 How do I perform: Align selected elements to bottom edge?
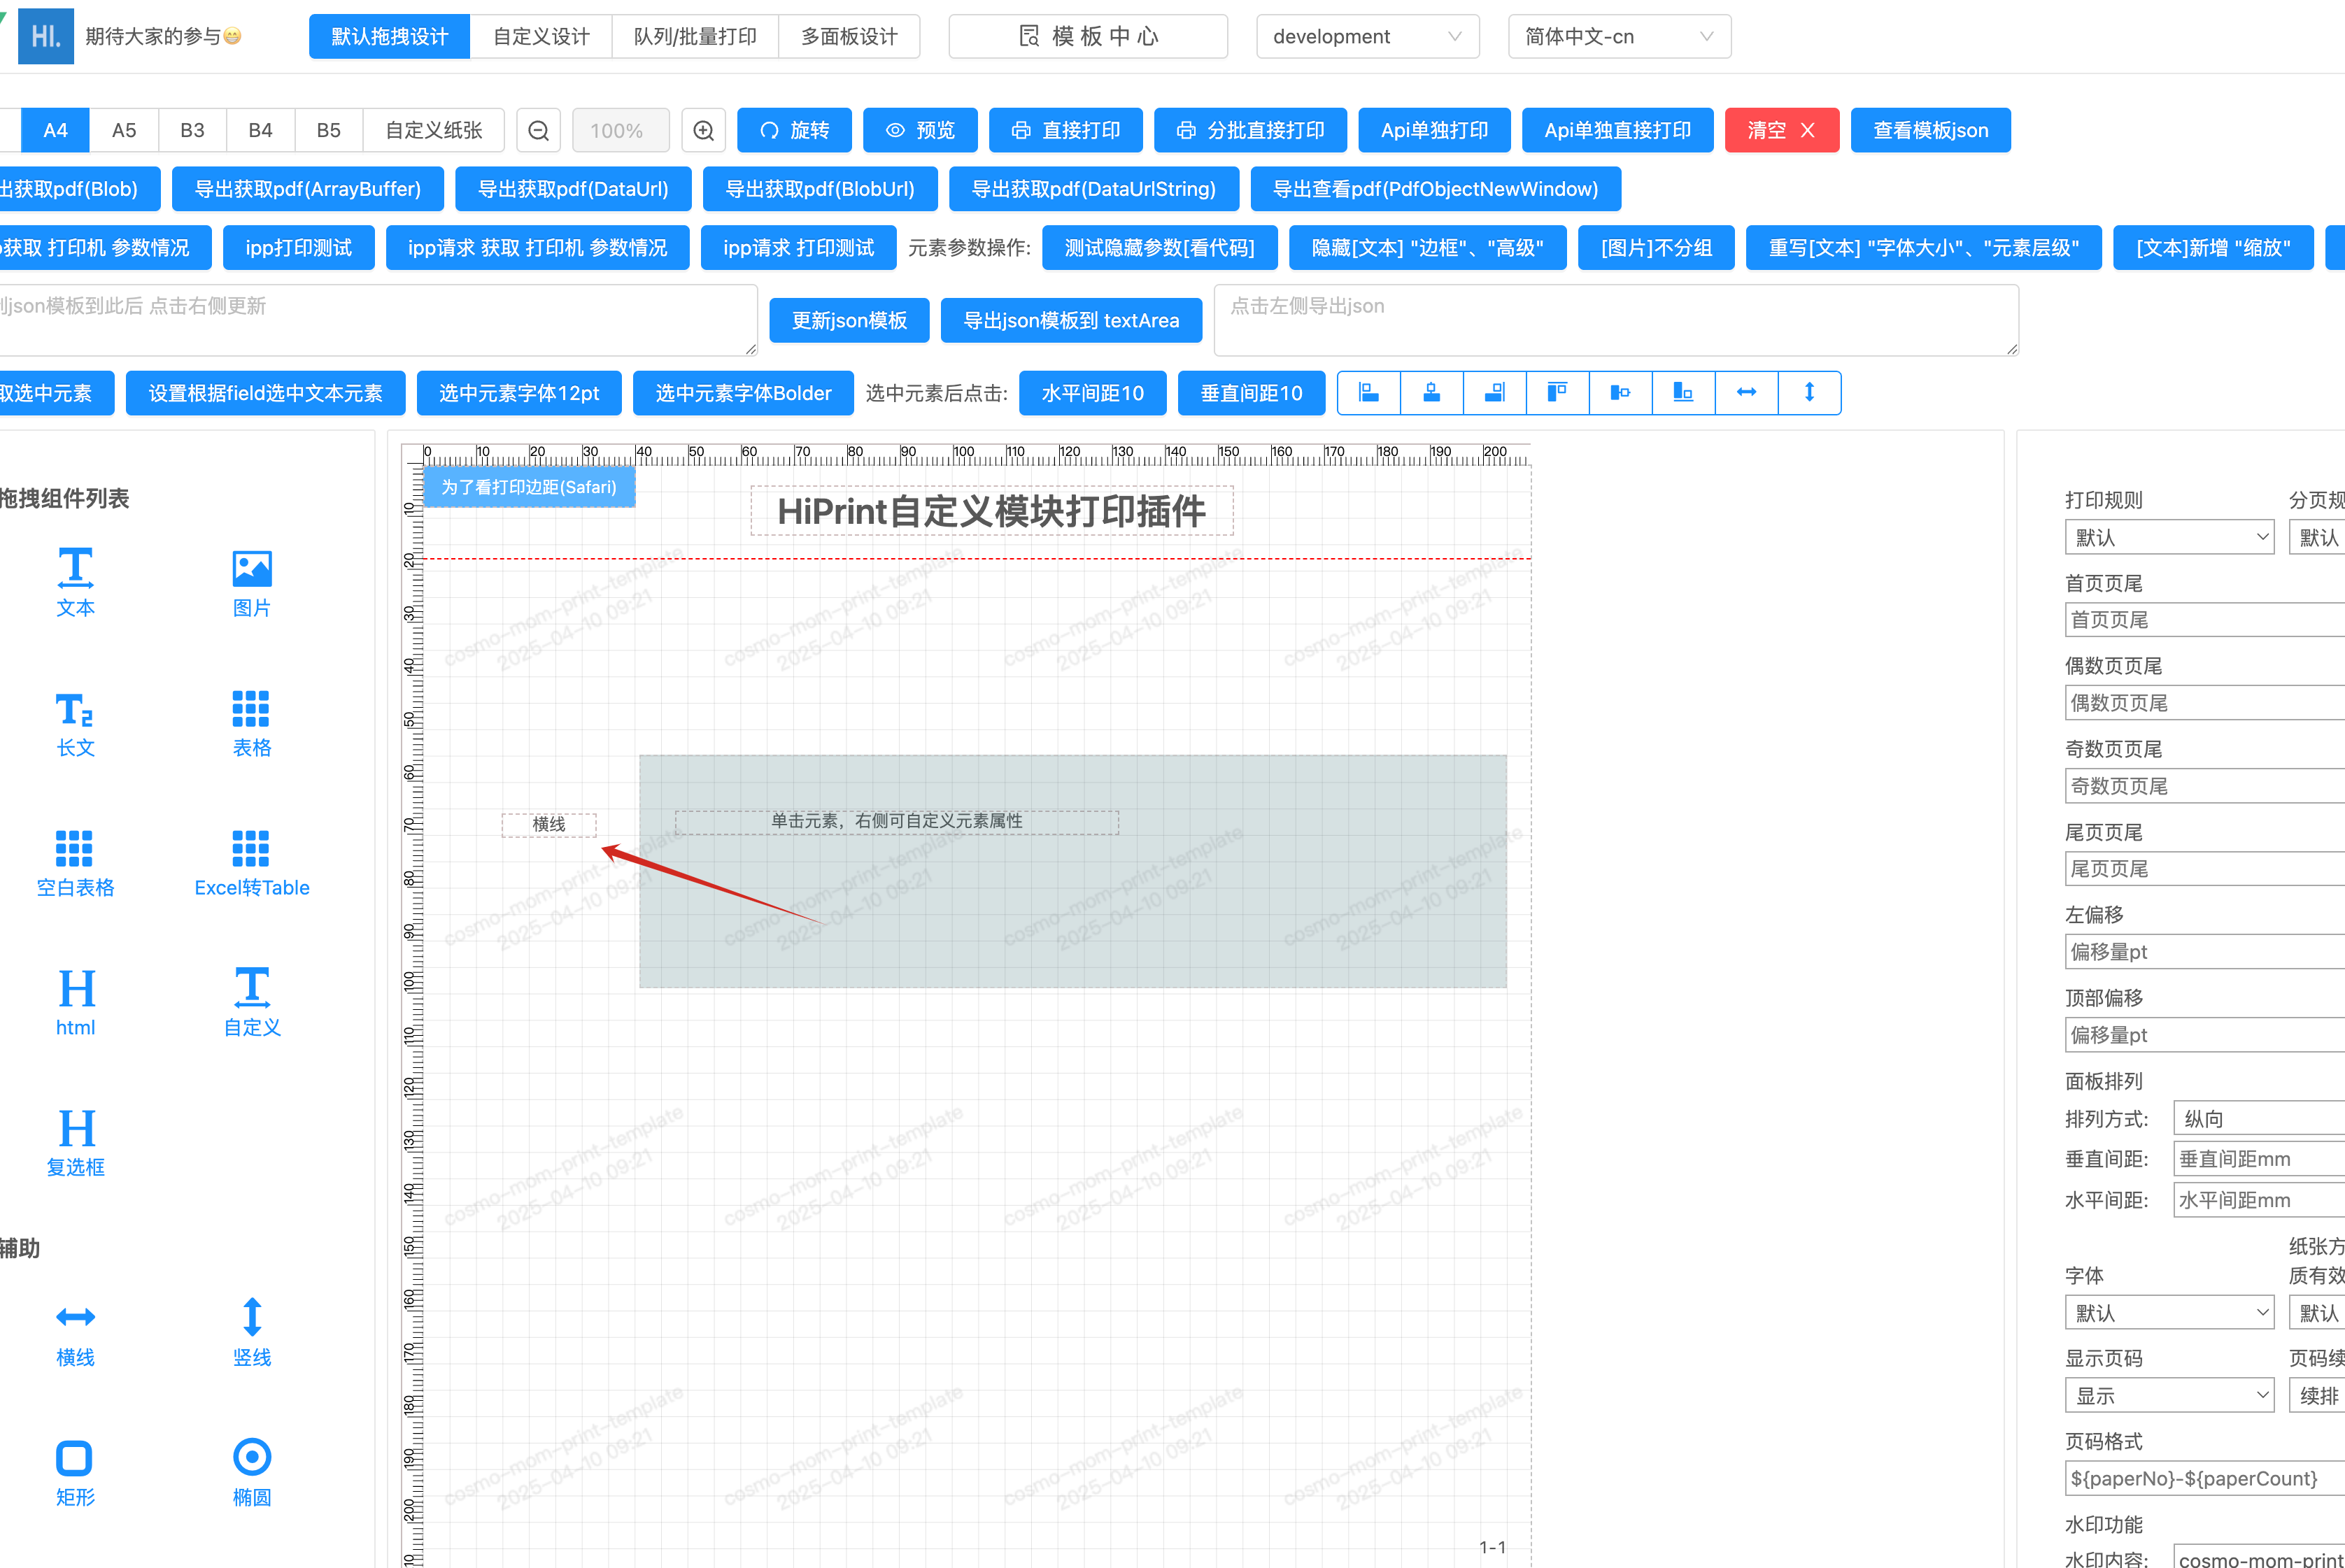(1684, 392)
